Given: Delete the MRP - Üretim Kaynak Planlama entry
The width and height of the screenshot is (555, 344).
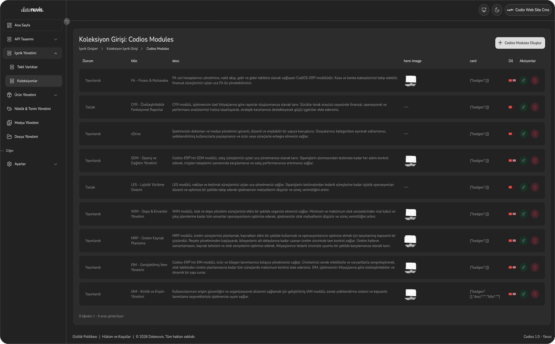Looking at the screenshot, I should click(x=535, y=241).
